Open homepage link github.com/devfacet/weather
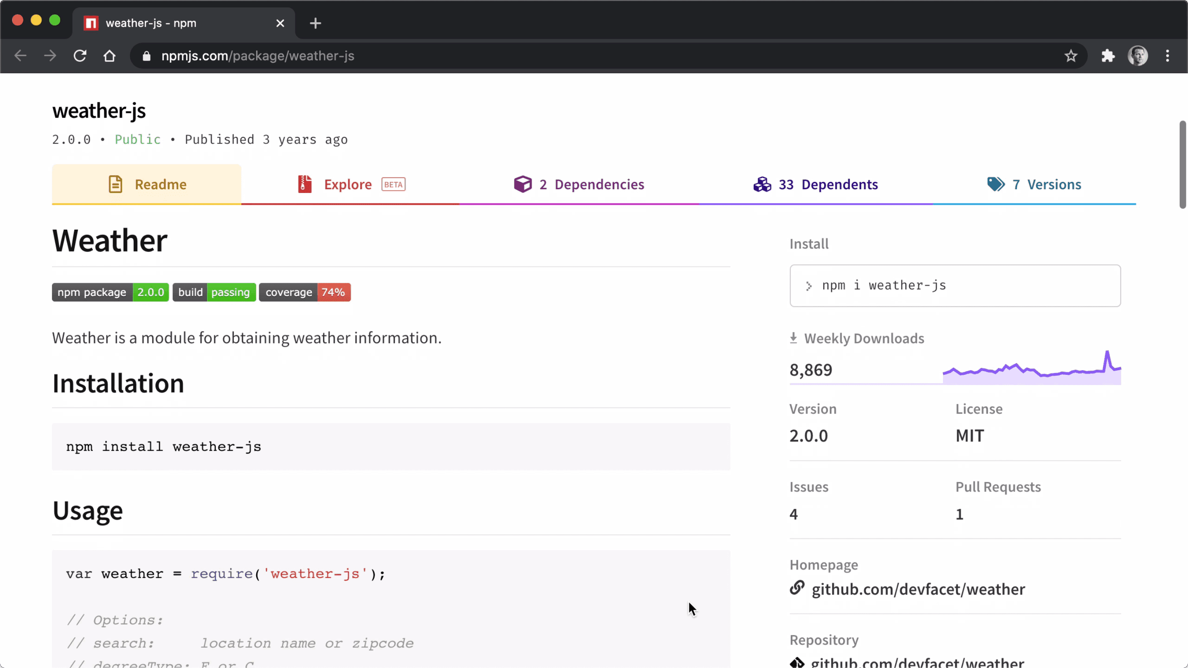 pos(918,589)
